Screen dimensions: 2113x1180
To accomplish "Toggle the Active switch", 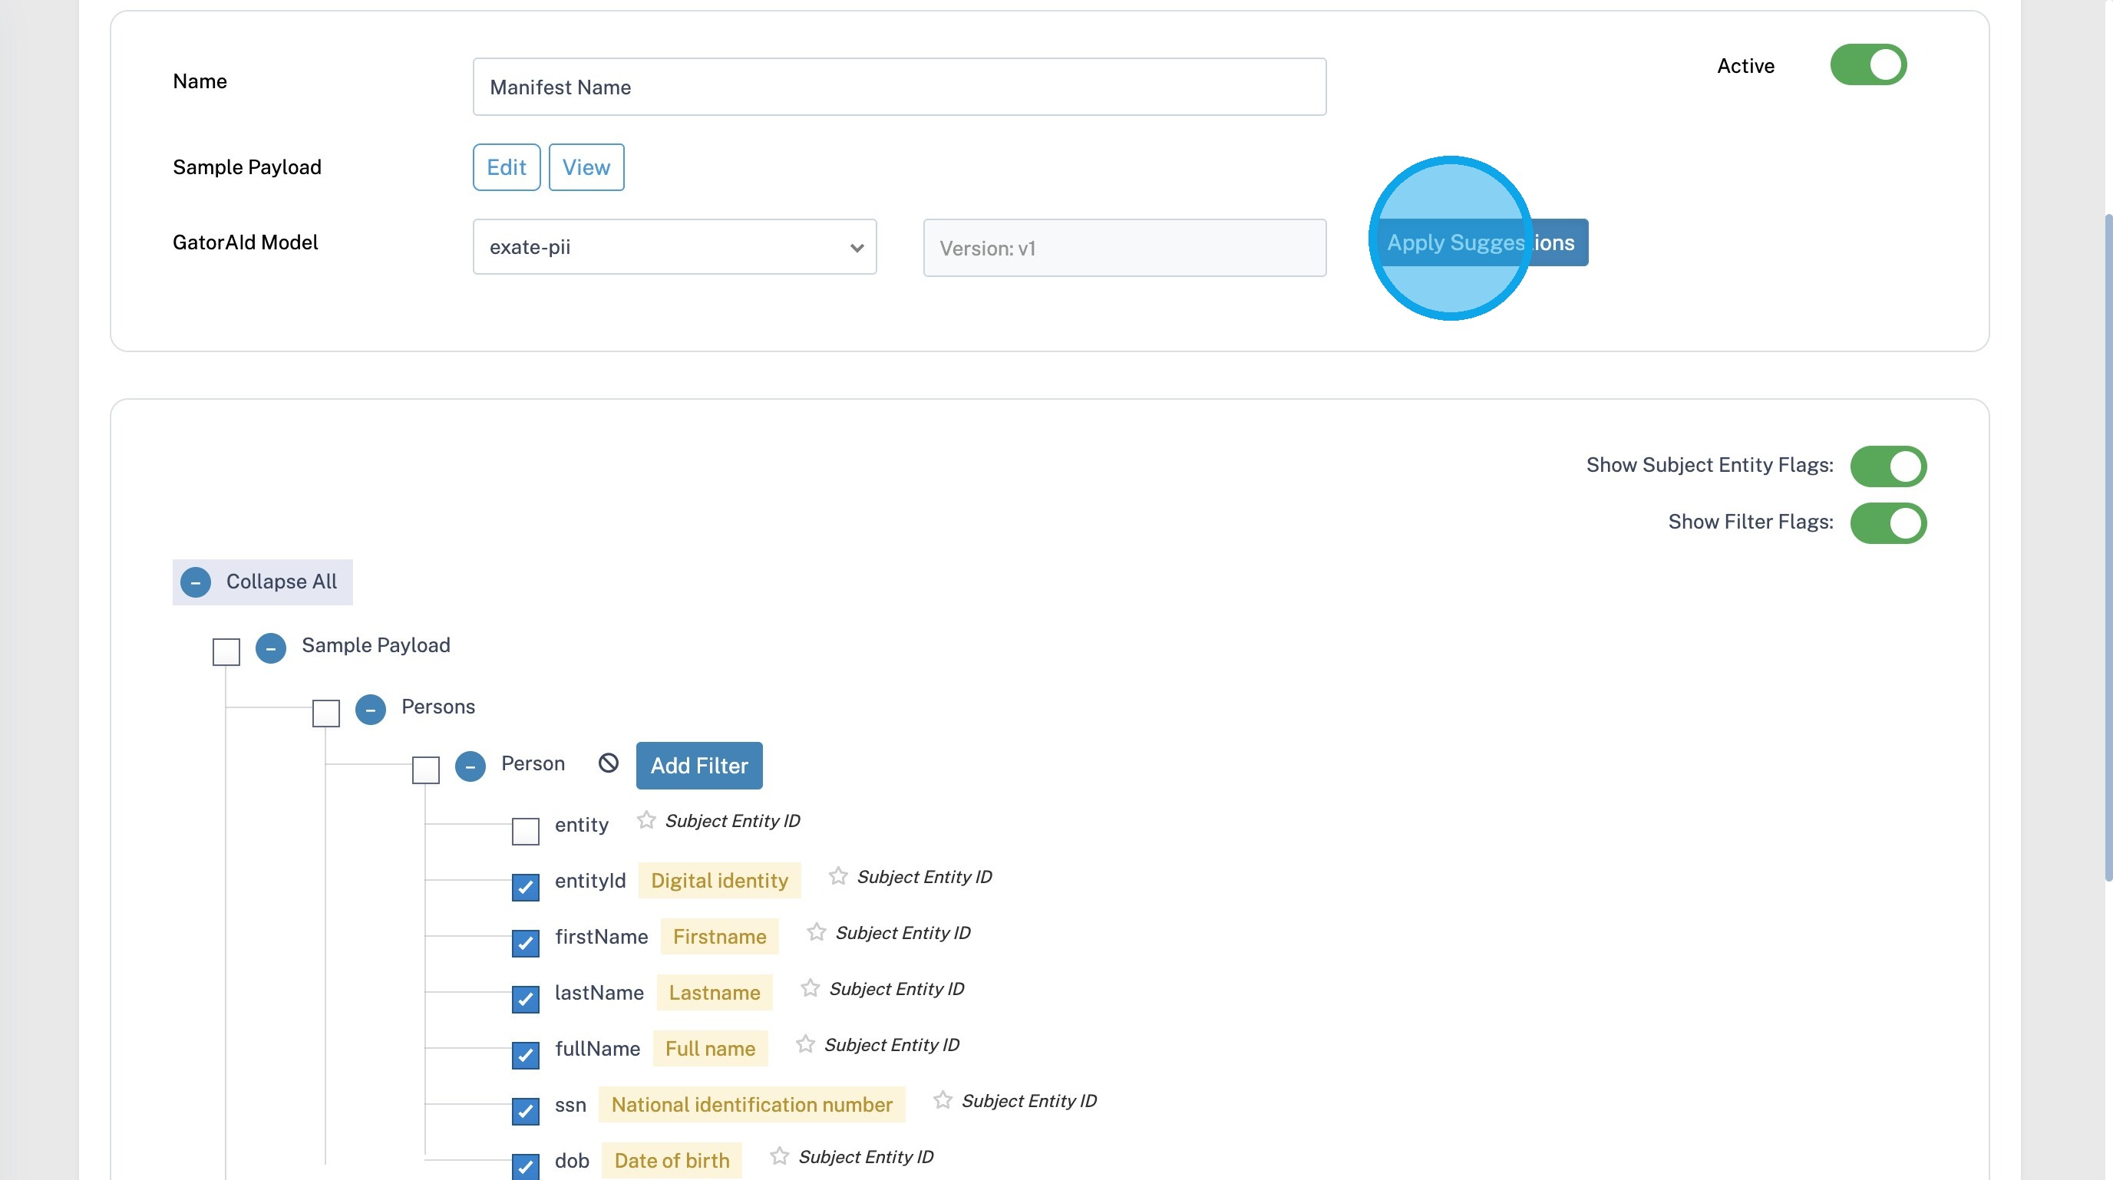I will 1867,64.
